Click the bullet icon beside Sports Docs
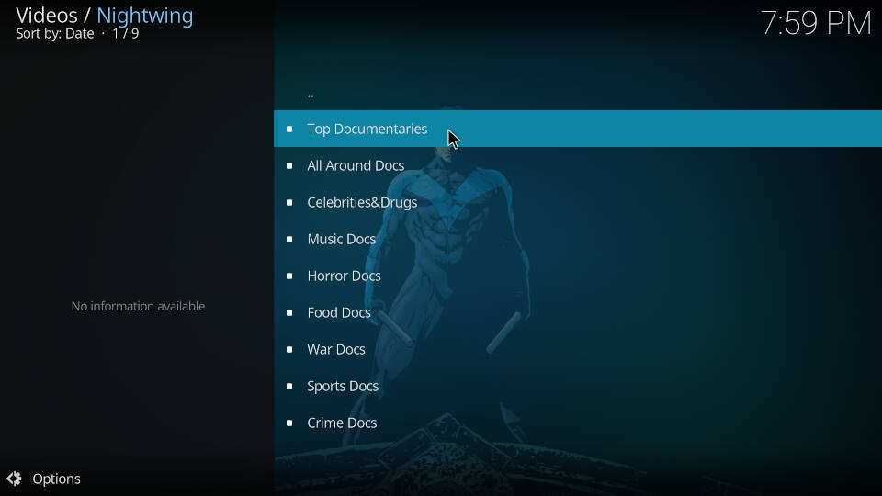This screenshot has width=882, height=496. (x=289, y=387)
